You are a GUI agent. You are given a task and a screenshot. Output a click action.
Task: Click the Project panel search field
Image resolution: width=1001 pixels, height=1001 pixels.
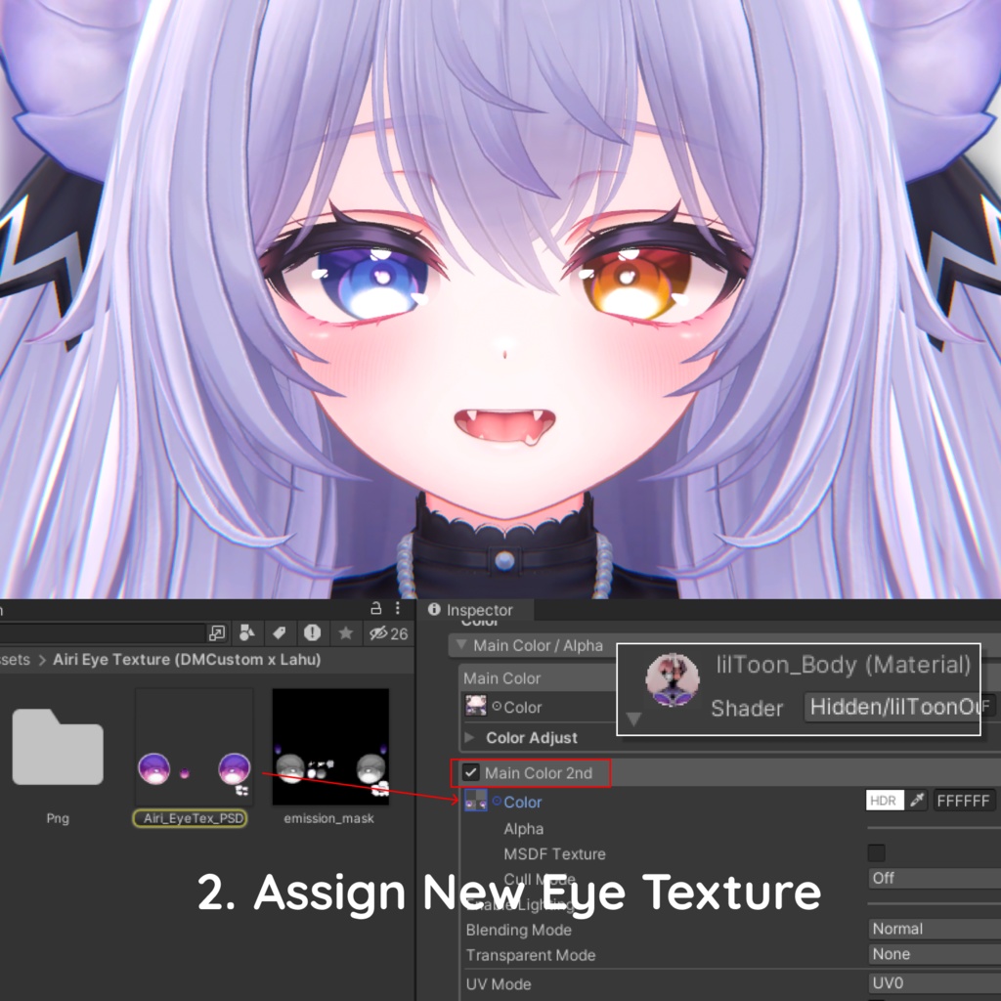(x=102, y=633)
